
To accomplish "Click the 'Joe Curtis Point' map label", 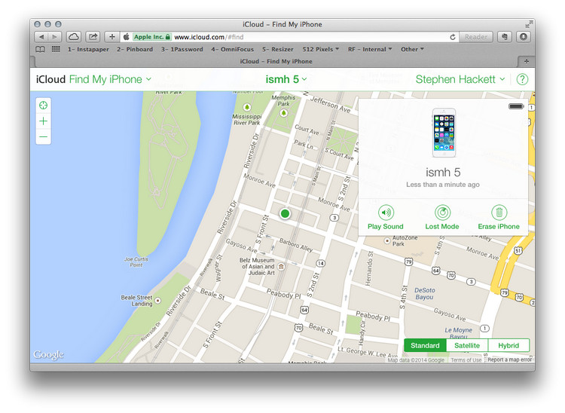I will click(x=136, y=262).
